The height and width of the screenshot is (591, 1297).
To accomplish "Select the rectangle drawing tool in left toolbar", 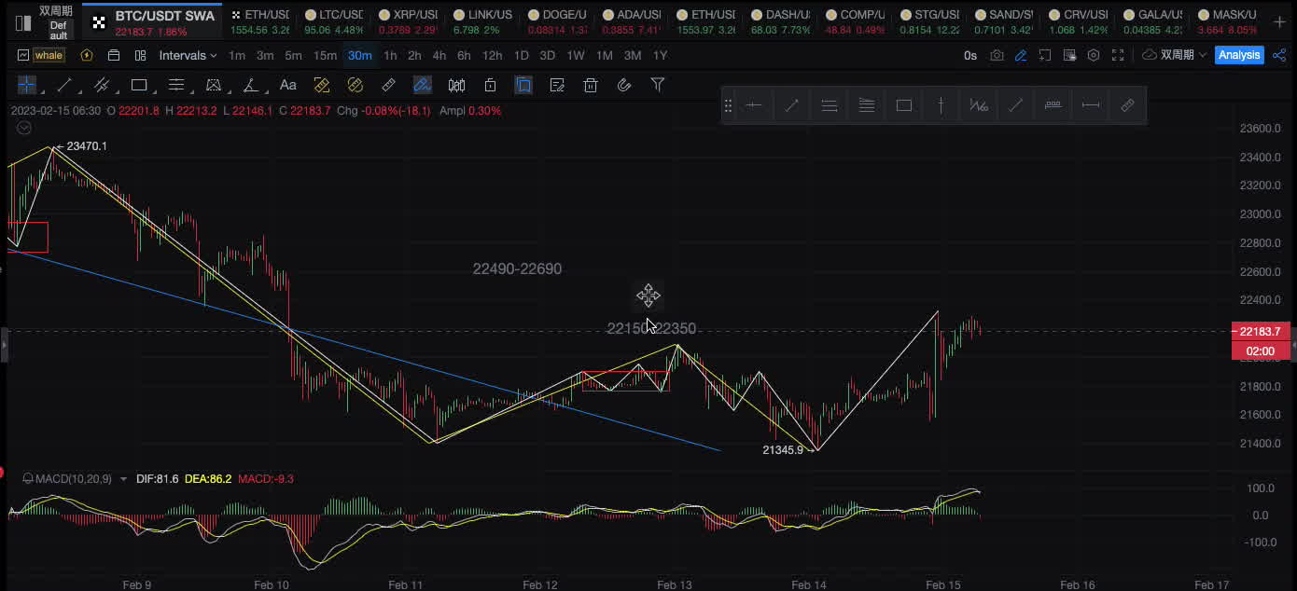I will (139, 85).
